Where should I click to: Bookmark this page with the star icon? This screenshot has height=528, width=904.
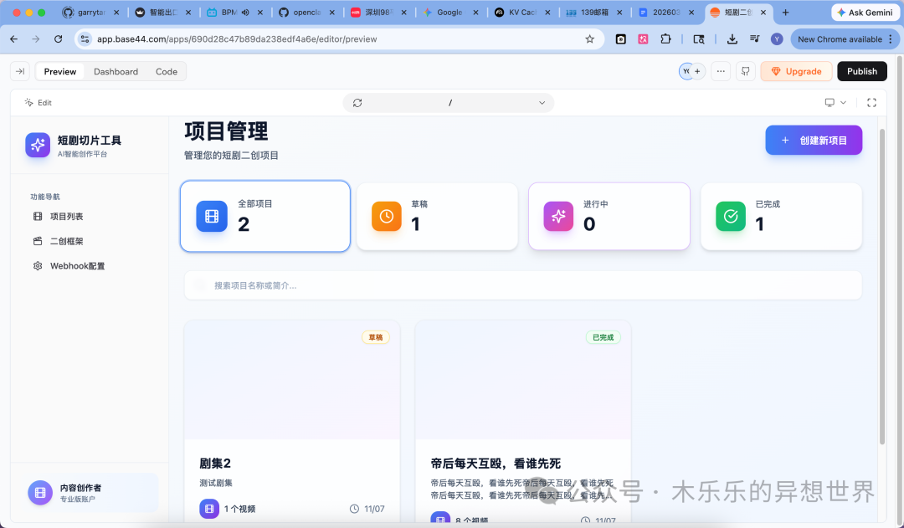point(589,39)
